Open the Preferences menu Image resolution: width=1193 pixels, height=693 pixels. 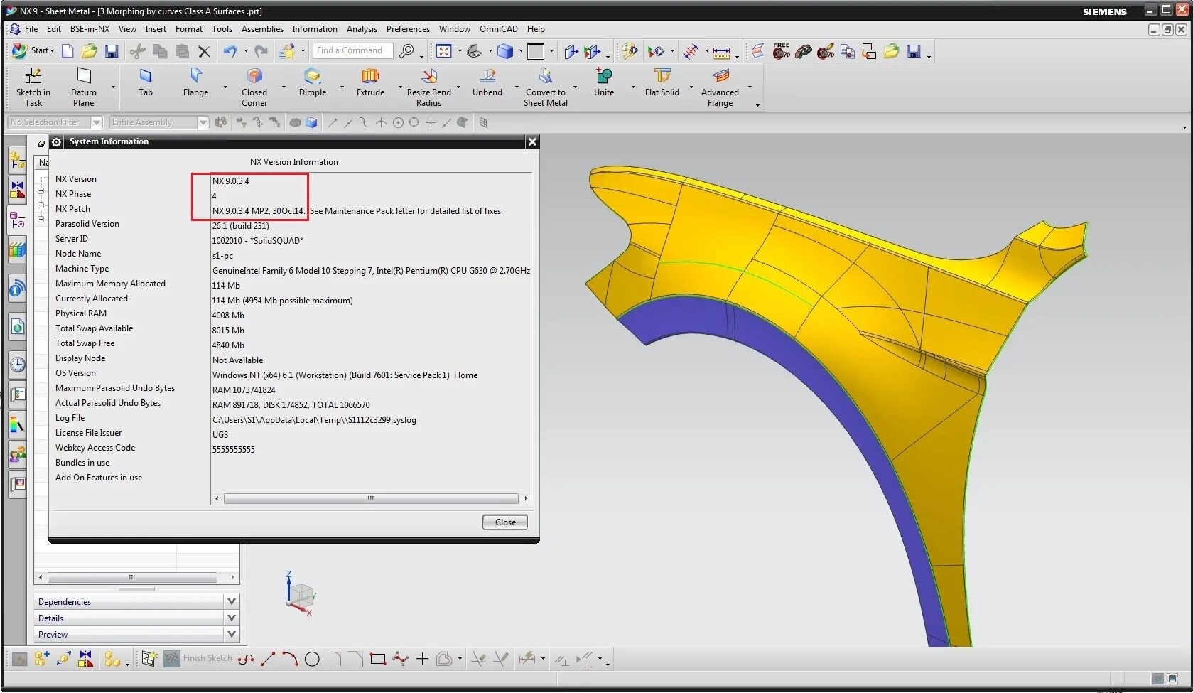coord(408,29)
